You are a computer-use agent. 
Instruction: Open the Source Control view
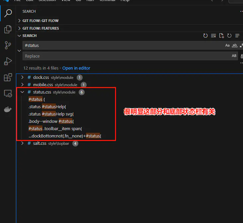tap(8, 45)
